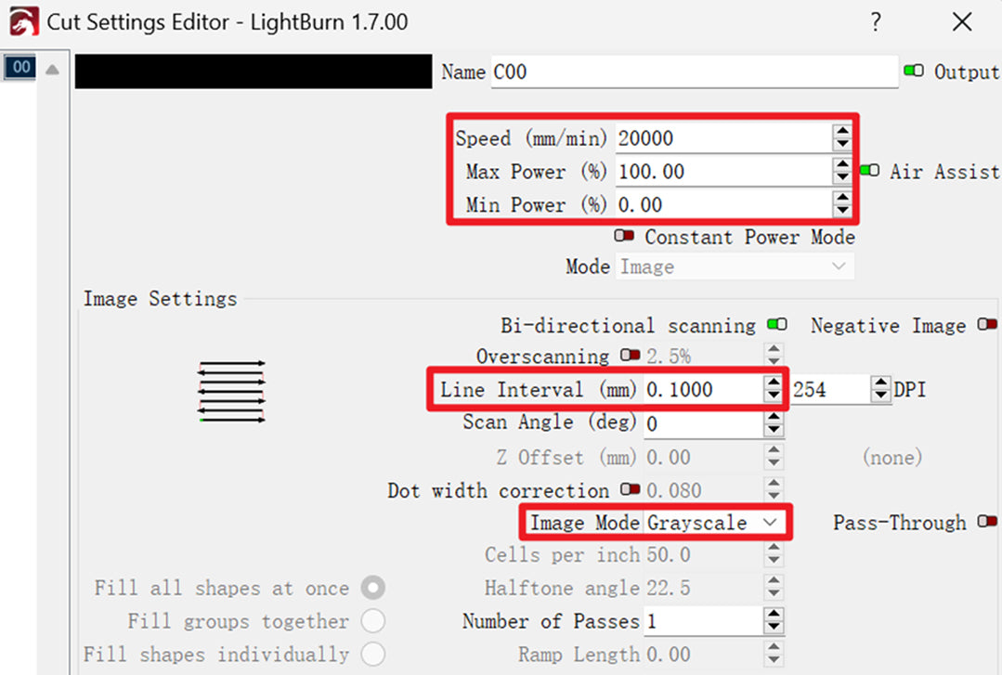Click the scan direction arrows diagram
Screen dimensions: 1002x675
[232, 392]
